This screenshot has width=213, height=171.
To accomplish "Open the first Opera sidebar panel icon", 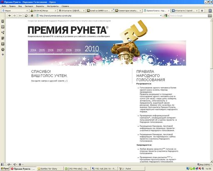I will click(x=3, y=21).
